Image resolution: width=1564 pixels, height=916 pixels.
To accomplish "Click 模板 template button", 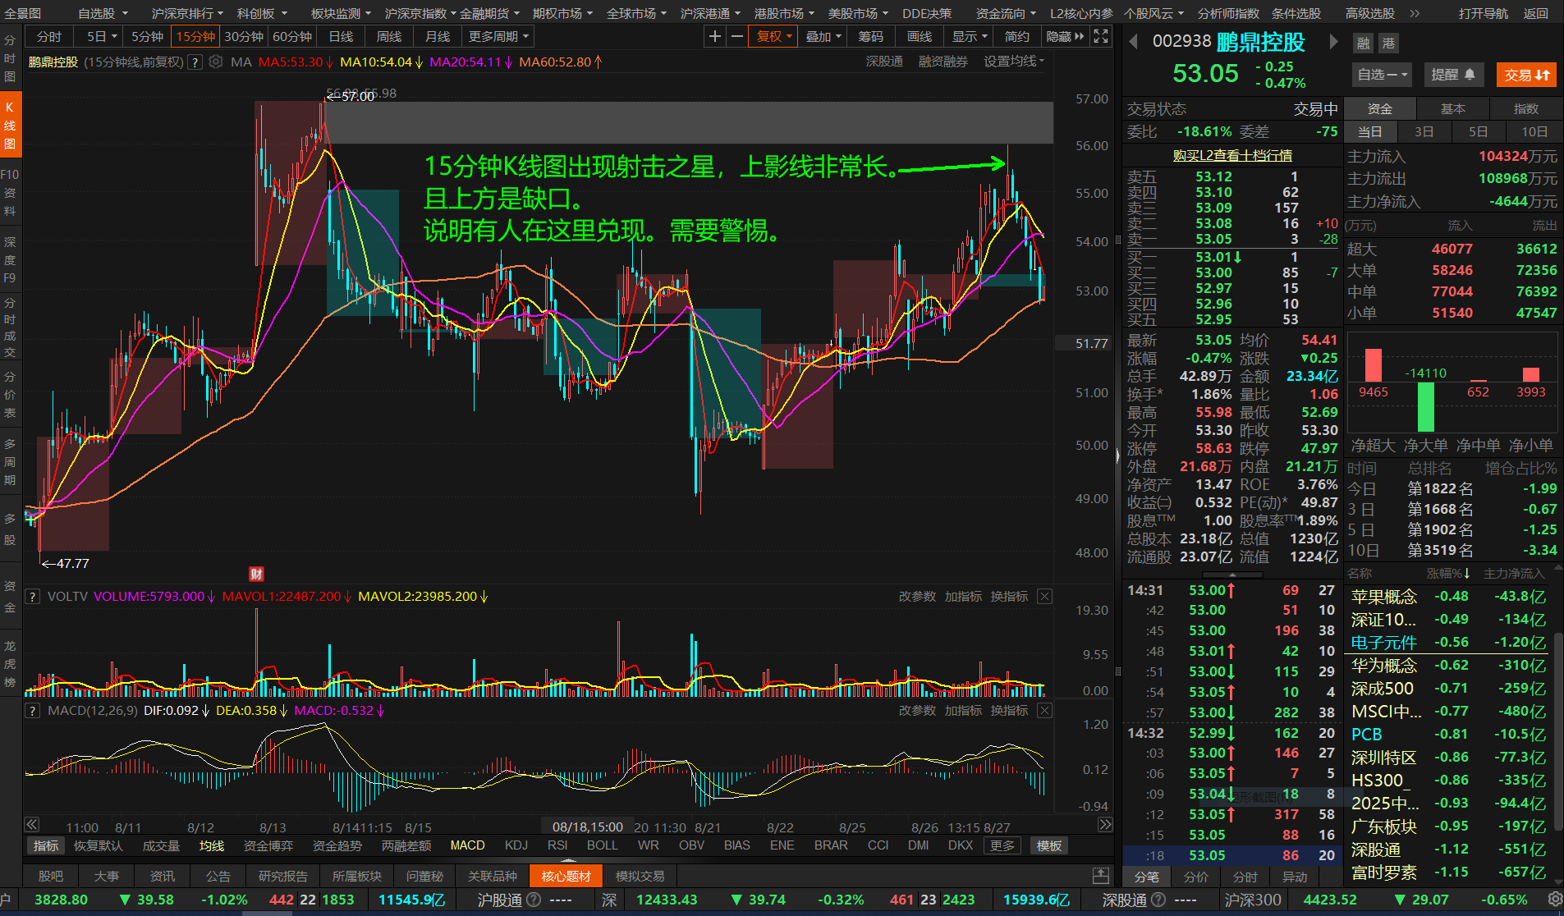I will (x=1049, y=845).
